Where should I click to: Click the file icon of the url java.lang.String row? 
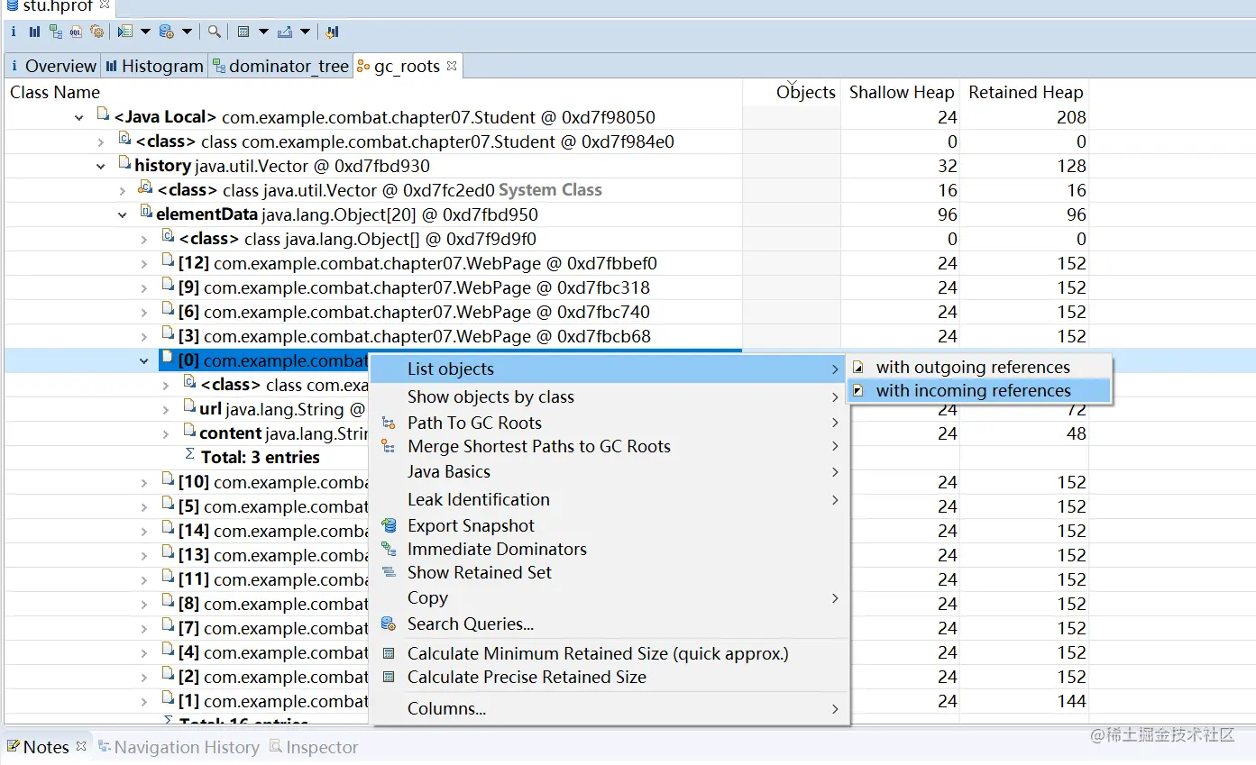189,407
